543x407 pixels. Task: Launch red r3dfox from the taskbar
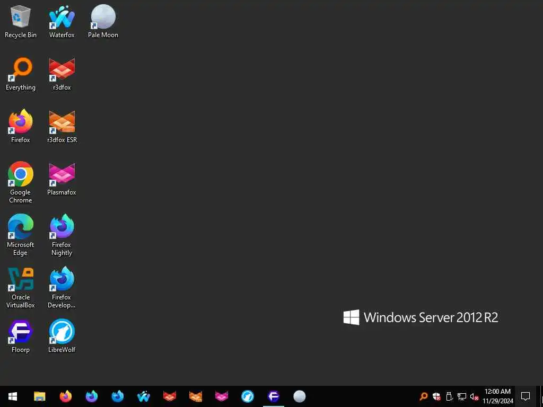(x=169, y=396)
